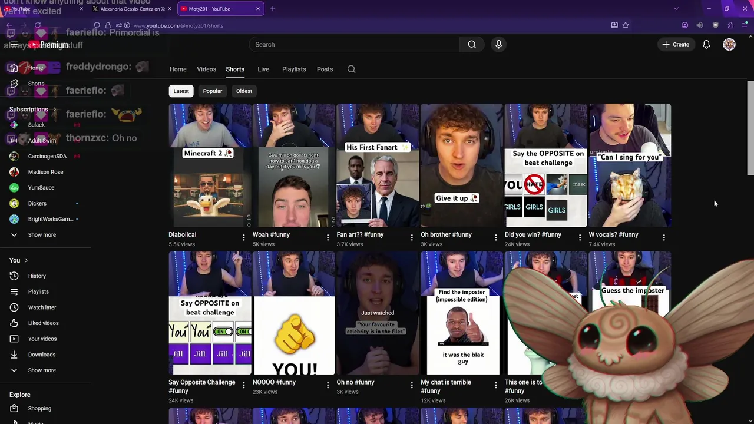Open options menu for 'My chat is terrible' short
Screen dimensions: 754x424
tap(495, 385)
